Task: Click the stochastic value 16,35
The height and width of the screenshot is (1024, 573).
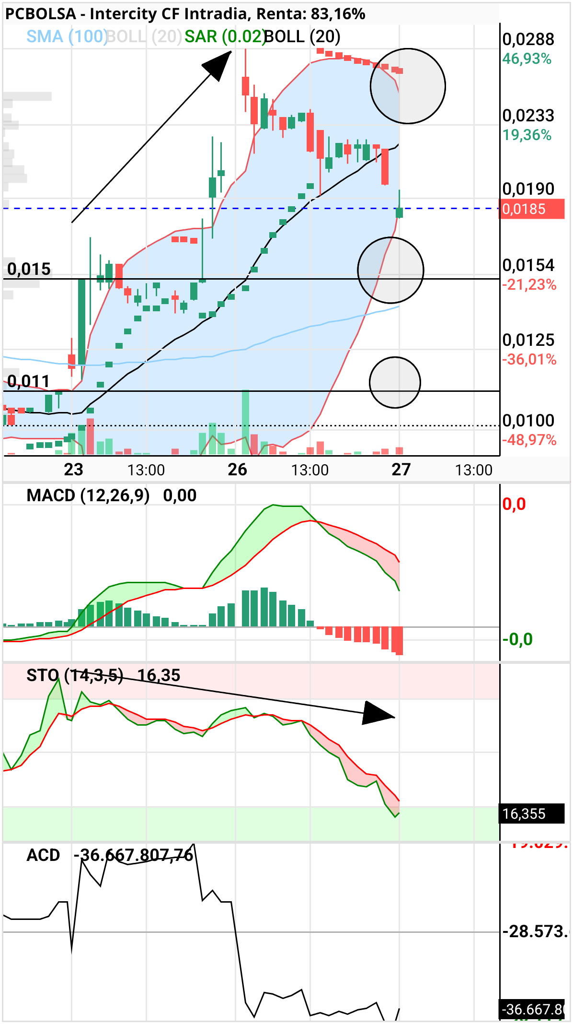Action: coord(159,675)
